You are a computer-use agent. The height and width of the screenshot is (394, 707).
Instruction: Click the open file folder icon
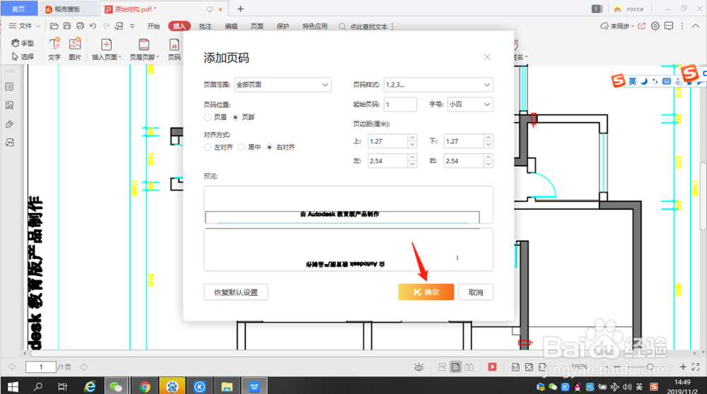coord(54,26)
